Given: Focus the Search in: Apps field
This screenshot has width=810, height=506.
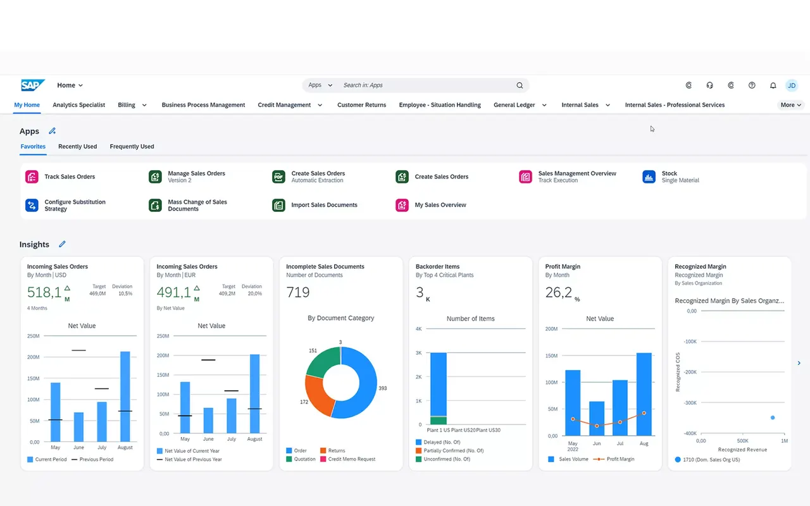Looking at the screenshot, I should pos(428,85).
